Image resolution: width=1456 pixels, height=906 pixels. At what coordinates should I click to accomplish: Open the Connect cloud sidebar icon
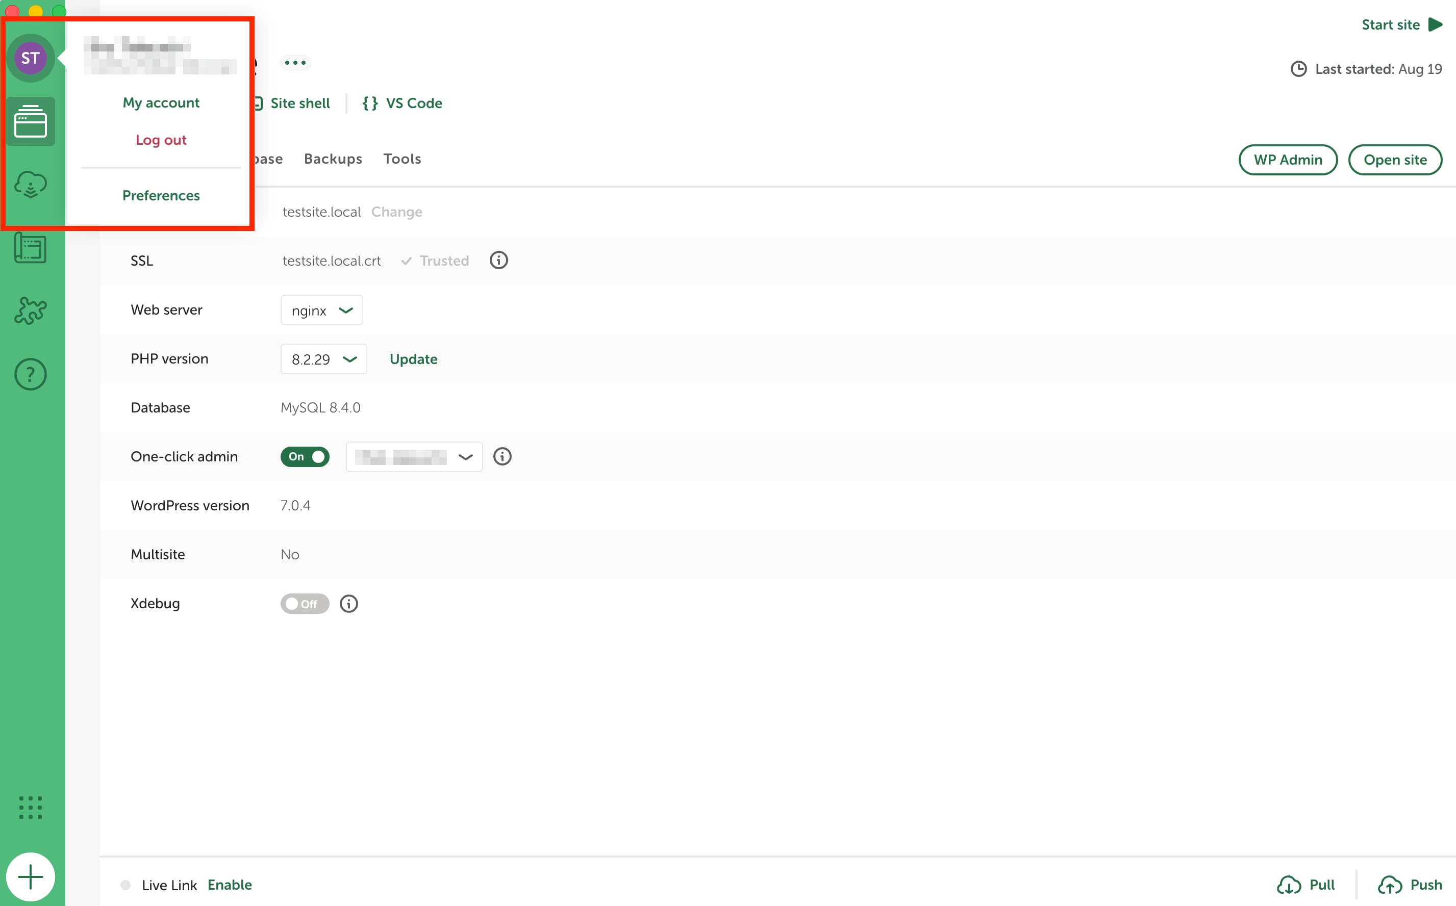pos(31,185)
